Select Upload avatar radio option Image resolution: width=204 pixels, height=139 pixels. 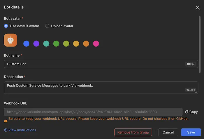coord(47,26)
